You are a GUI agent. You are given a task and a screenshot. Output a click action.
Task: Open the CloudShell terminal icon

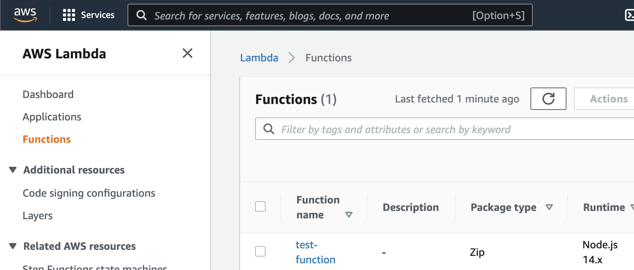(x=629, y=15)
